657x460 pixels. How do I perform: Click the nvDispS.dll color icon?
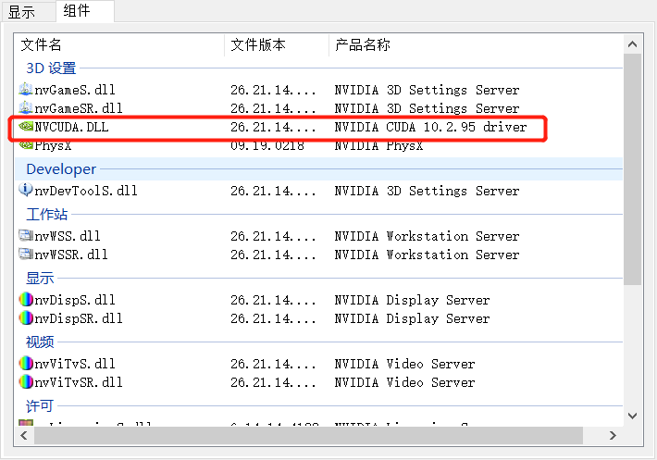coord(26,300)
